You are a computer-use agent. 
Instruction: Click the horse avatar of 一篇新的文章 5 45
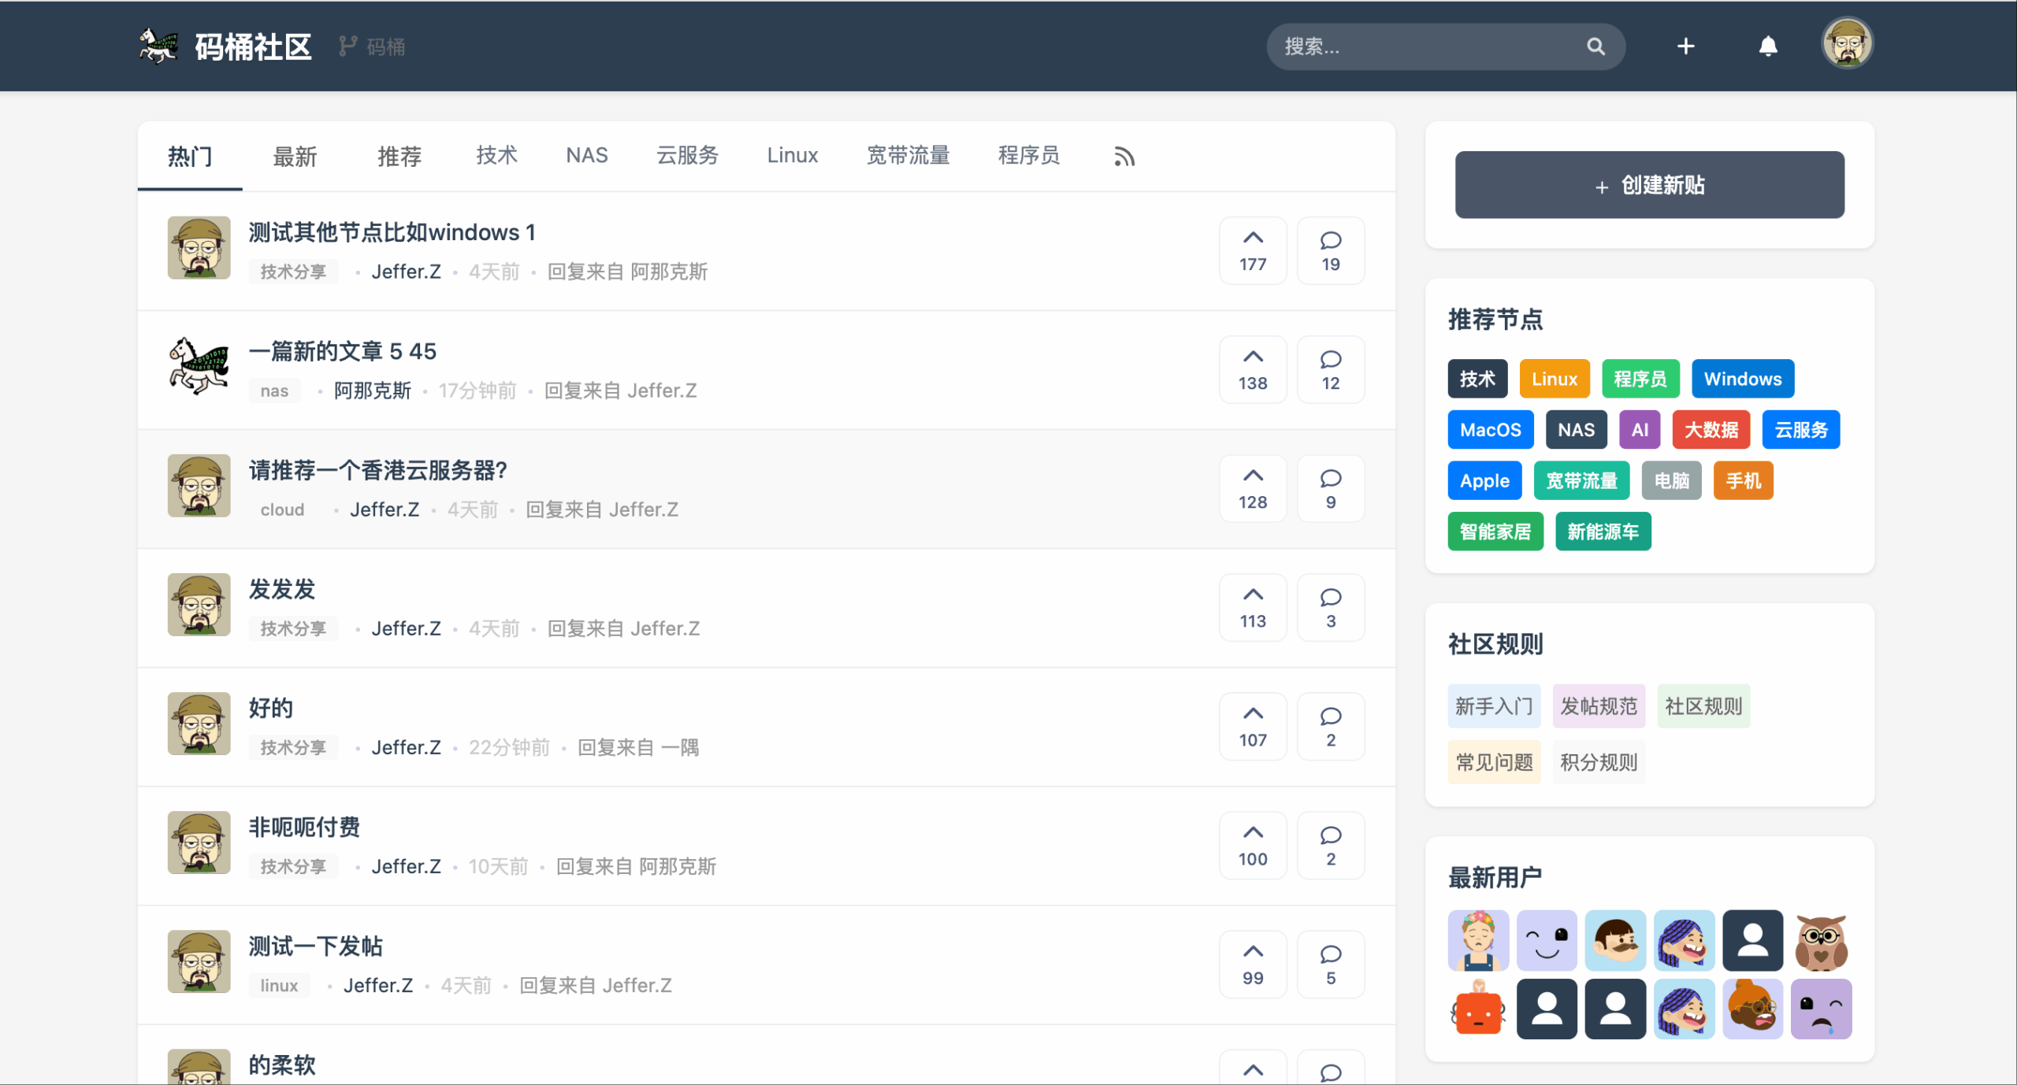click(199, 367)
